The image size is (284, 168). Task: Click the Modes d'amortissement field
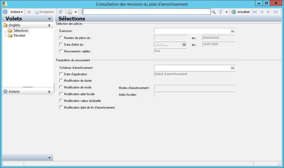pos(195,88)
